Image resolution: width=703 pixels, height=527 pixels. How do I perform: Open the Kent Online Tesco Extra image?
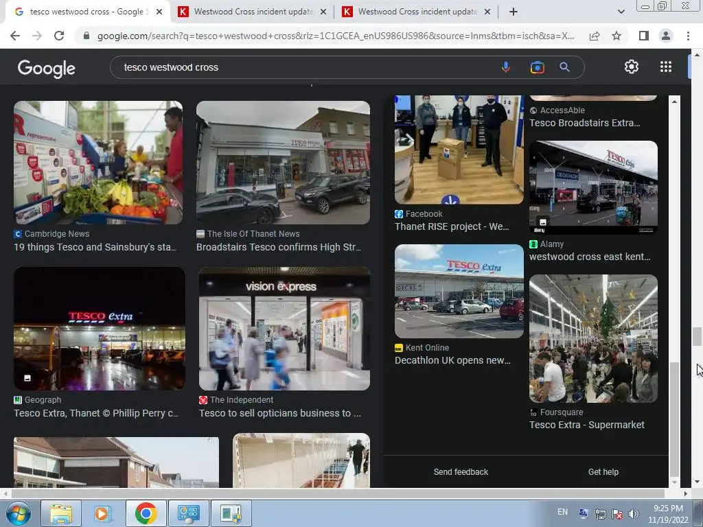(459, 291)
